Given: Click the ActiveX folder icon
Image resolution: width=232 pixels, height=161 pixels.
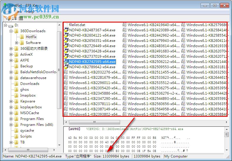Looking at the screenshot, I should pyautogui.click(x=16, y=54).
